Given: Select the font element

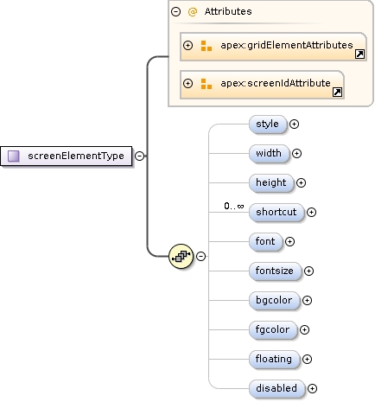Looking at the screenshot, I should click(265, 241).
